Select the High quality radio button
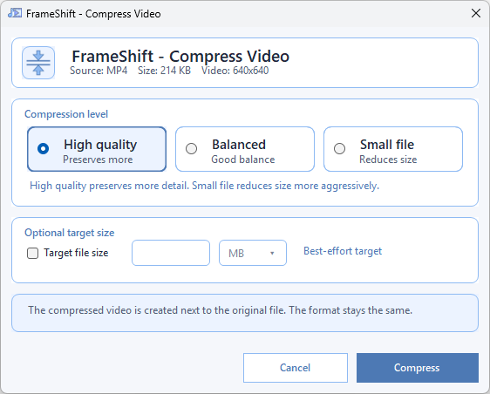Viewport: 490px width, 394px height. click(43, 148)
